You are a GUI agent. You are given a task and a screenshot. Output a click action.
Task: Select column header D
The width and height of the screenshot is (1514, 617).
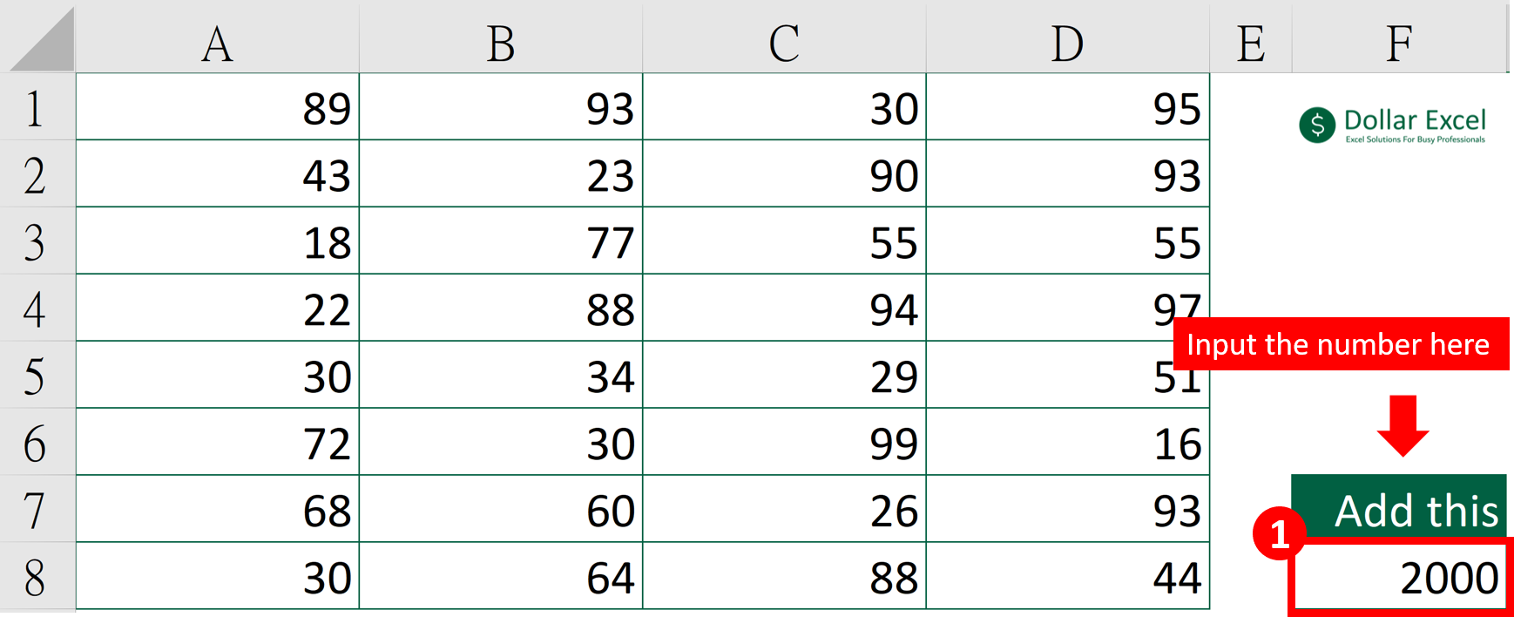click(1065, 39)
